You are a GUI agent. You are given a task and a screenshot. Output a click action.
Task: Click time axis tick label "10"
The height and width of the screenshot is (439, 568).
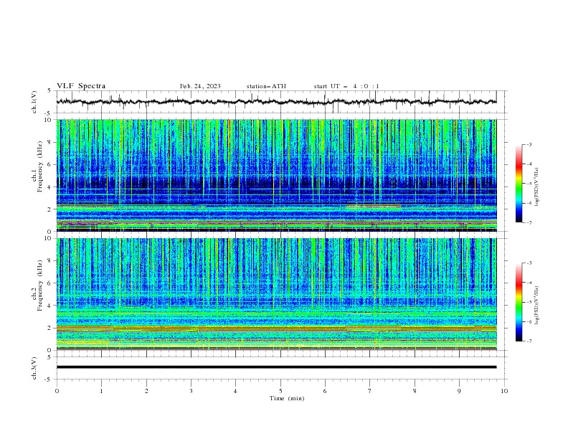pos(504,391)
